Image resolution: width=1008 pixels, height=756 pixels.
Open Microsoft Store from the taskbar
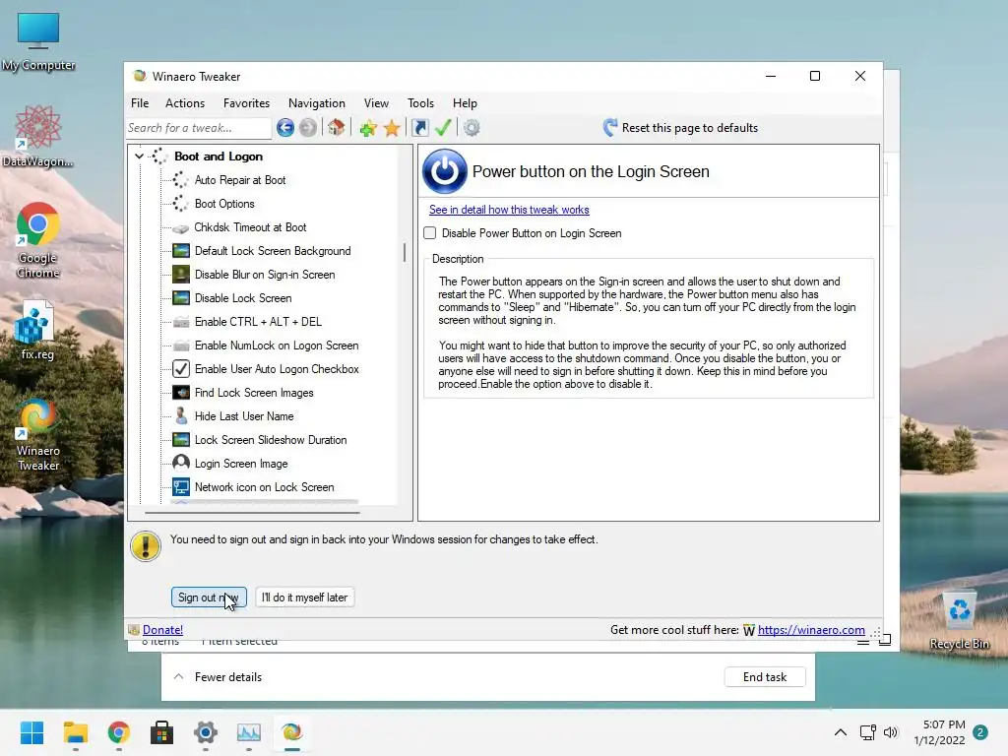(162, 732)
